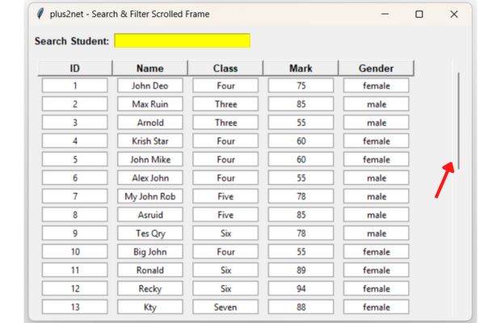Viewport: 501px width, 323px height.
Task: Select the John Deo name cell
Action: pos(150,86)
